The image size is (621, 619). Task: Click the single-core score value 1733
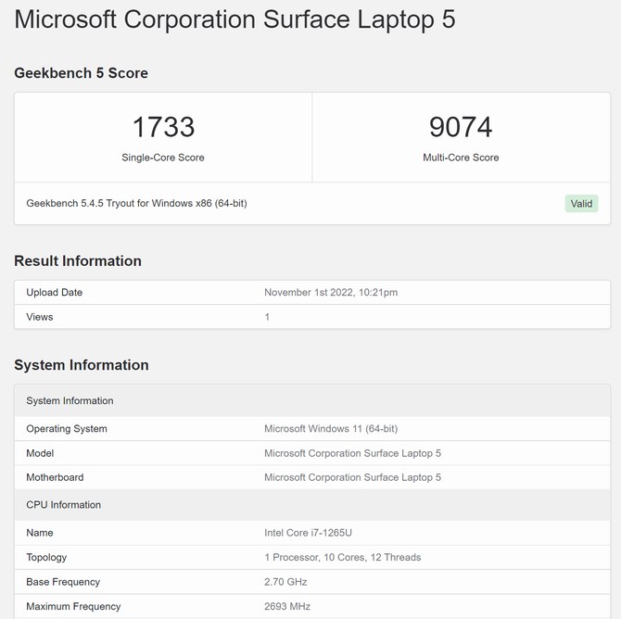(163, 127)
